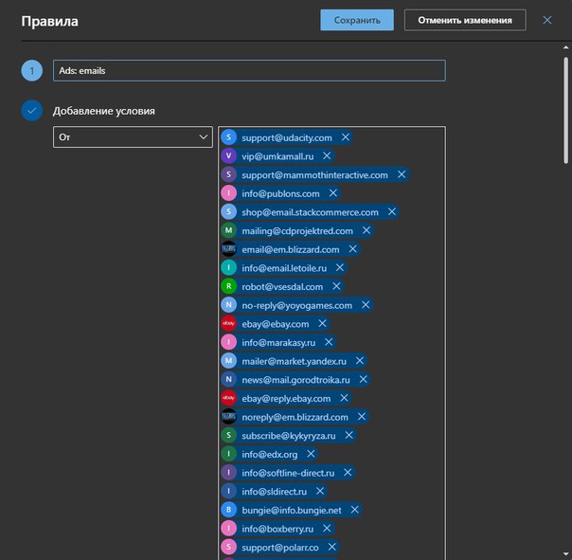Select the info@marakasy.ru chip text
The image size is (572, 560).
(278, 342)
